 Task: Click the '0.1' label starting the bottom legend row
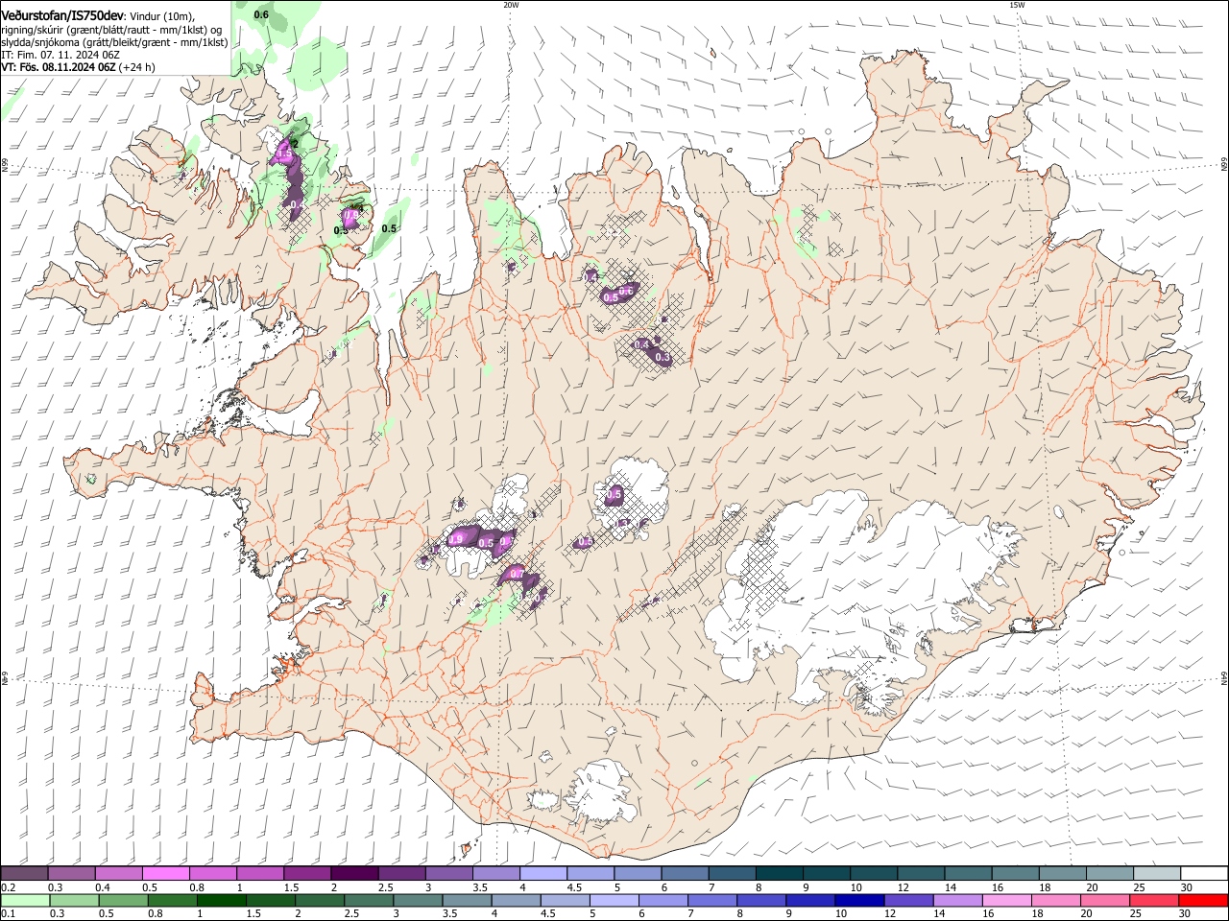click(x=8, y=913)
